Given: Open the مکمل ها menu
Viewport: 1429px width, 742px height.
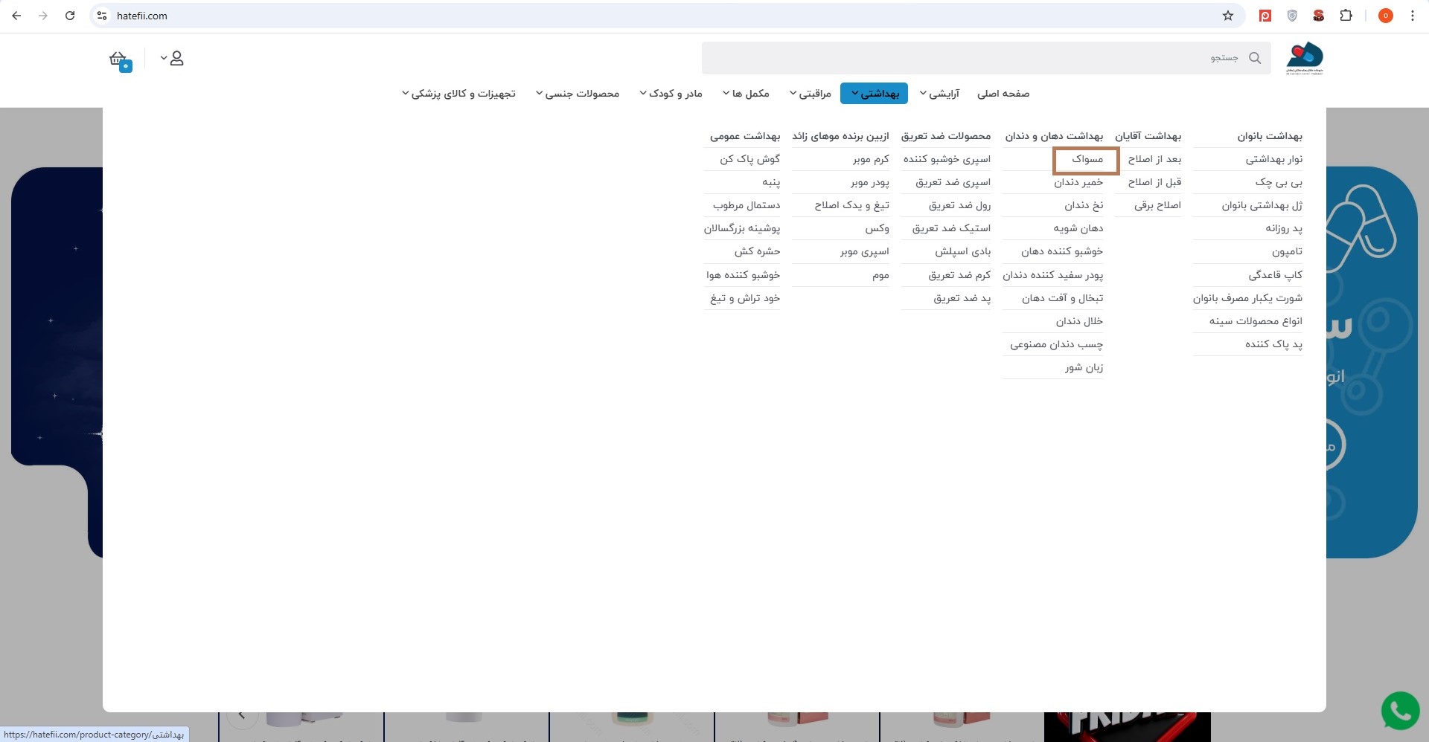Looking at the screenshot, I should (x=746, y=94).
